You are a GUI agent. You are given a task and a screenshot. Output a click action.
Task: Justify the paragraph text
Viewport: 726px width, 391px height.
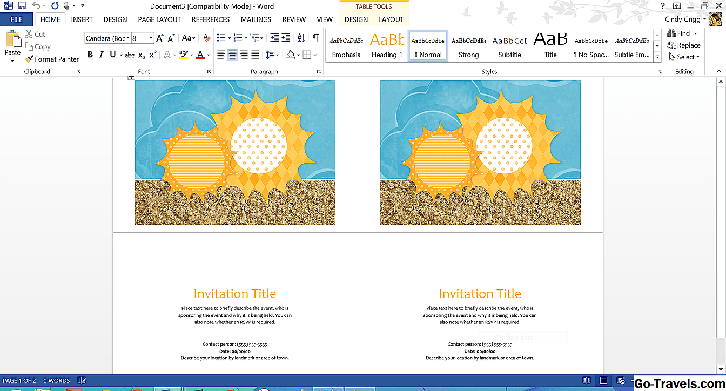pyautogui.click(x=255, y=55)
